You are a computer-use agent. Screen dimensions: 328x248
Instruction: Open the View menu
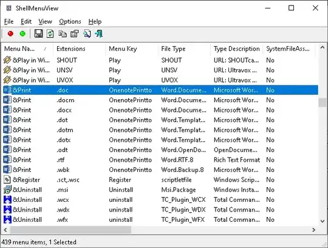[45, 21]
